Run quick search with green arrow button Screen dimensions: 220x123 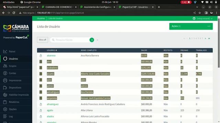pos(92,40)
